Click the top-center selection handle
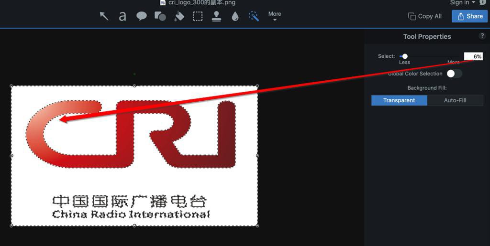 (134, 86)
